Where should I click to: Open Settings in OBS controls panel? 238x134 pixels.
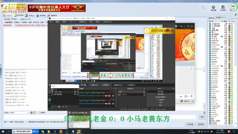pos(160,102)
